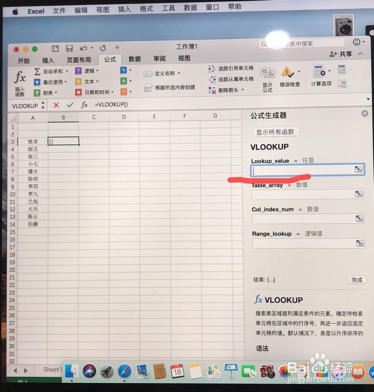
Task: Open Math and Trig functions icon
Action: 123,81
